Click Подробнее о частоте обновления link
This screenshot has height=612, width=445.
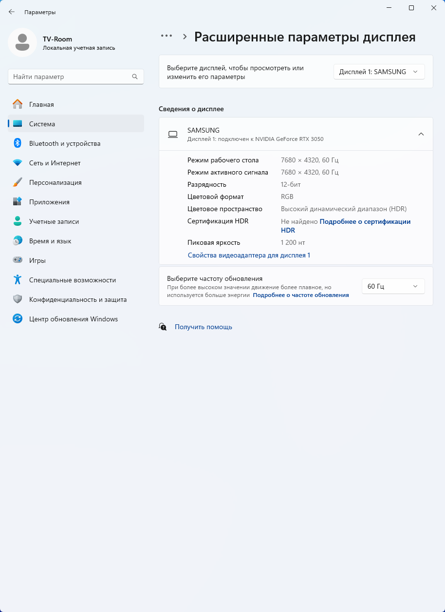301,295
